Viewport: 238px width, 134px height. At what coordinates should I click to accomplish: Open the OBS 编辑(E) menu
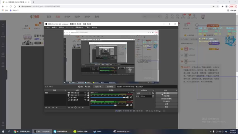54,27
